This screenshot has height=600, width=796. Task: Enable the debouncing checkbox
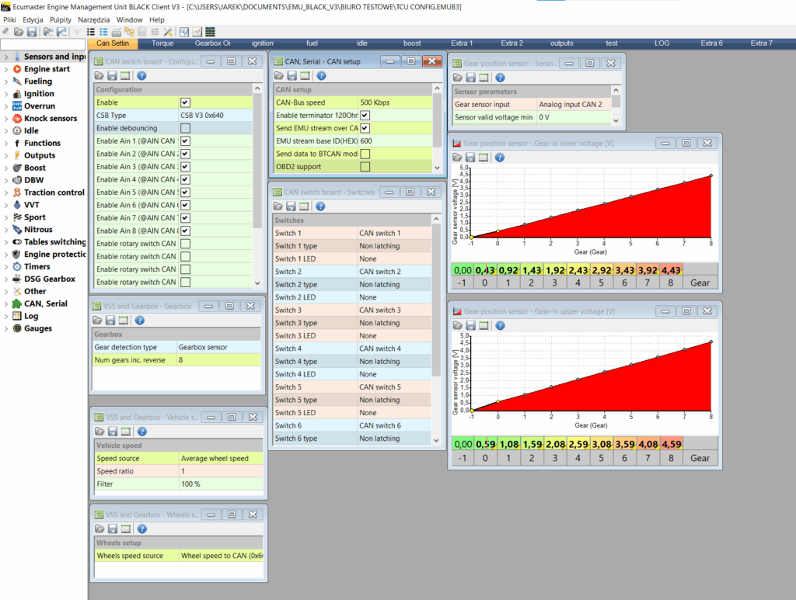(185, 128)
